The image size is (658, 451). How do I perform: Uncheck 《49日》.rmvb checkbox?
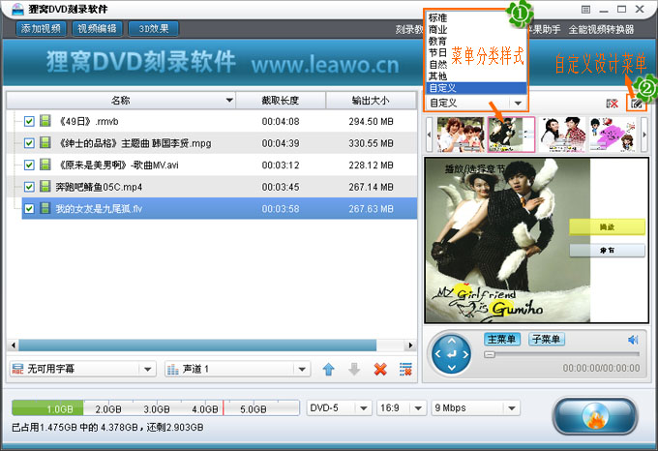tap(29, 121)
